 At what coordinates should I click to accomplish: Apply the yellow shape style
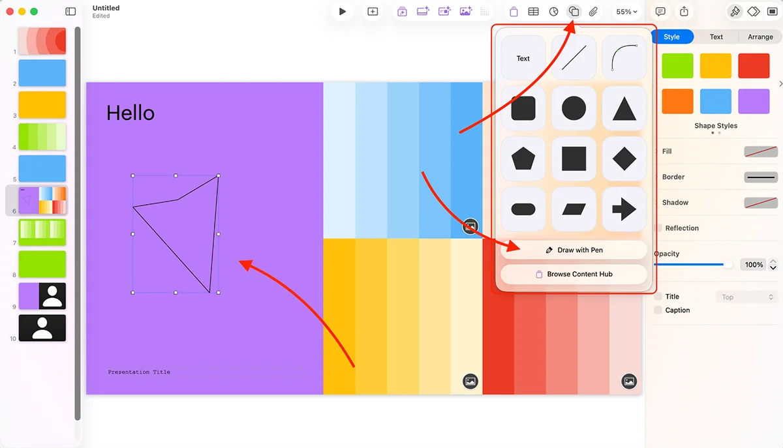click(x=716, y=66)
